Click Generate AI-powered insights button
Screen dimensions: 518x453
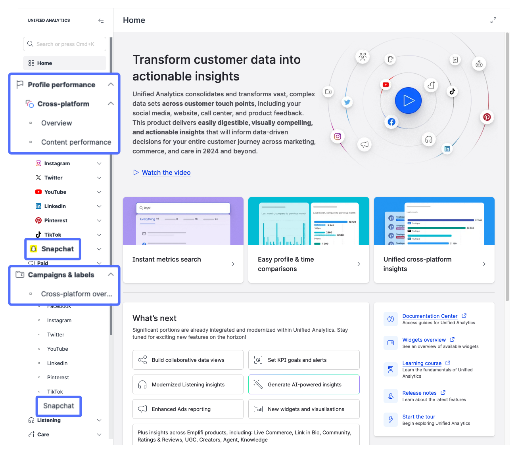[x=304, y=384]
